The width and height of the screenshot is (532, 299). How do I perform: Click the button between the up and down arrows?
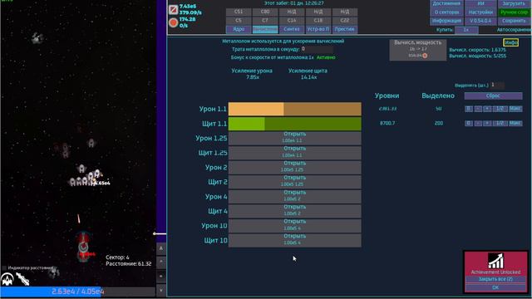[161, 277]
